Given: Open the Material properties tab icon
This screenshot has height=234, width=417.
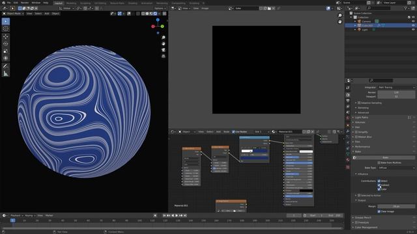Looking at the screenshot, I should tap(348, 160).
